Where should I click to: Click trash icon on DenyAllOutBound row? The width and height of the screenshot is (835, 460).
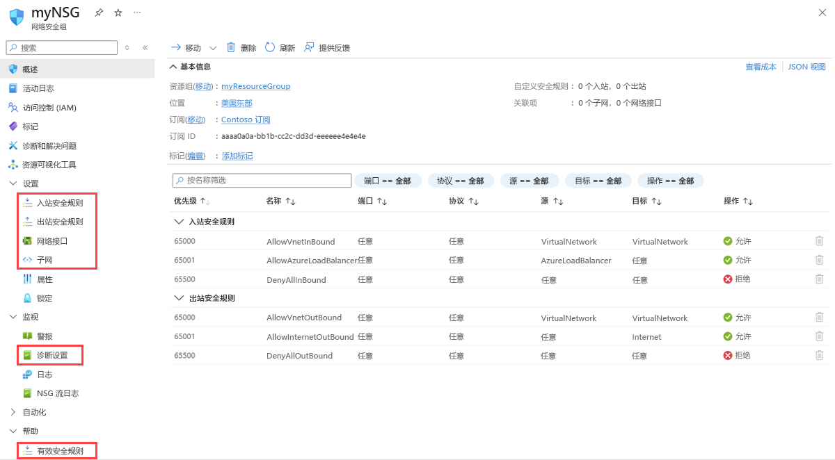pyautogui.click(x=819, y=355)
